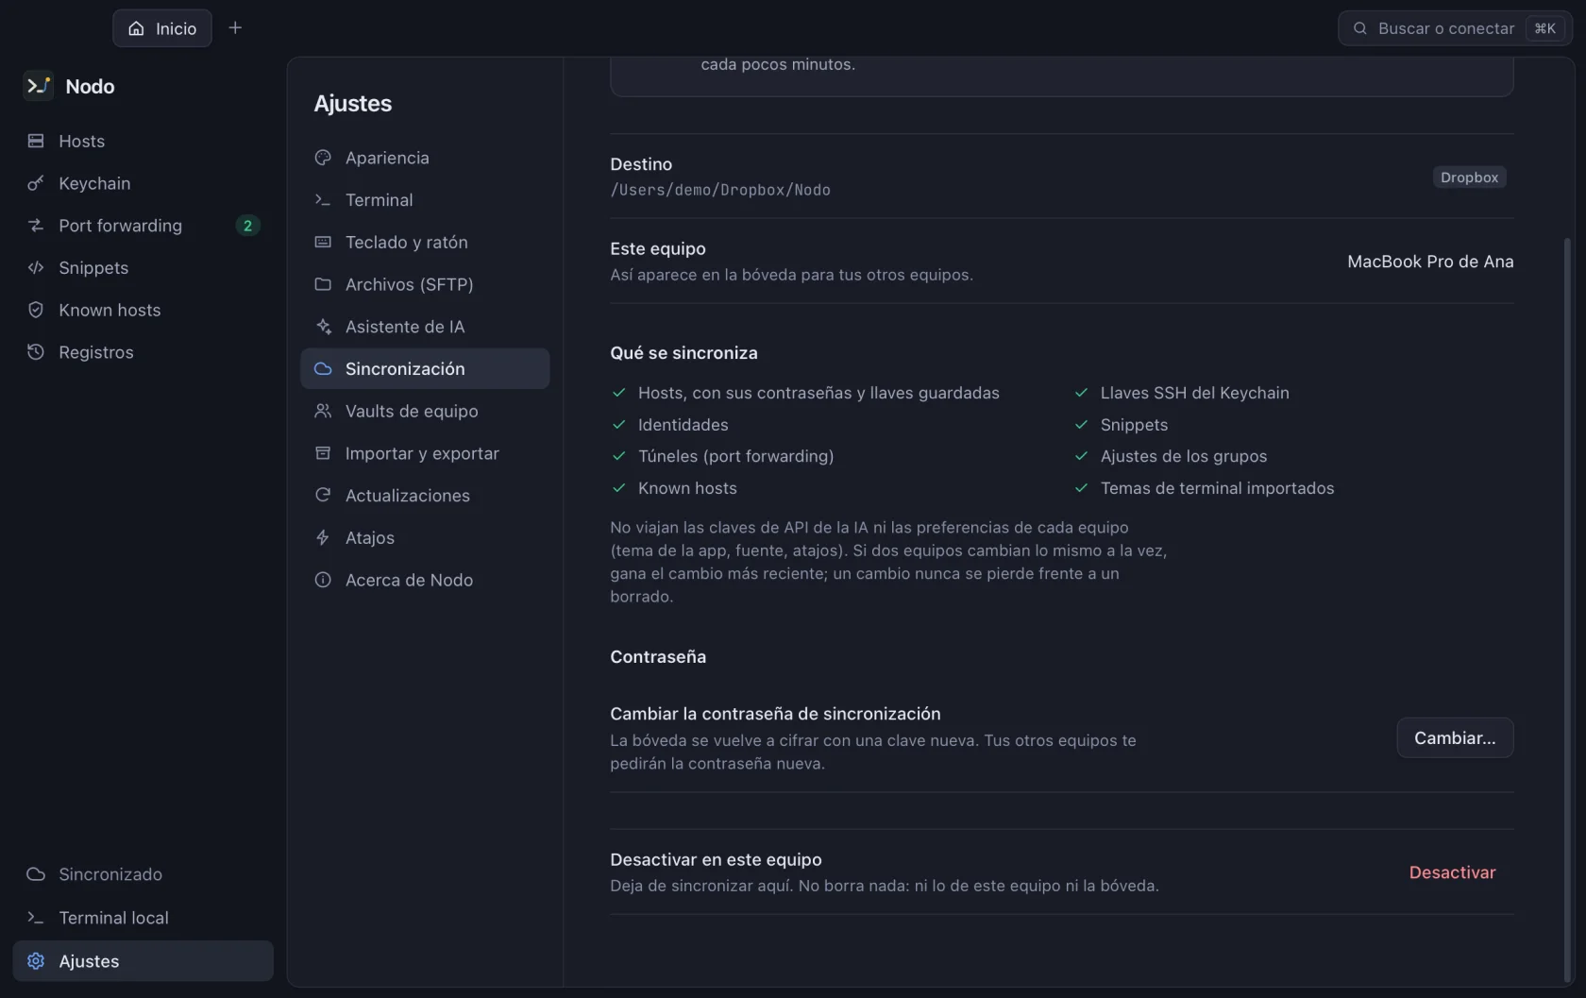Open Archivos (SFTP) settings
This screenshot has width=1586, height=998.
point(425,284)
